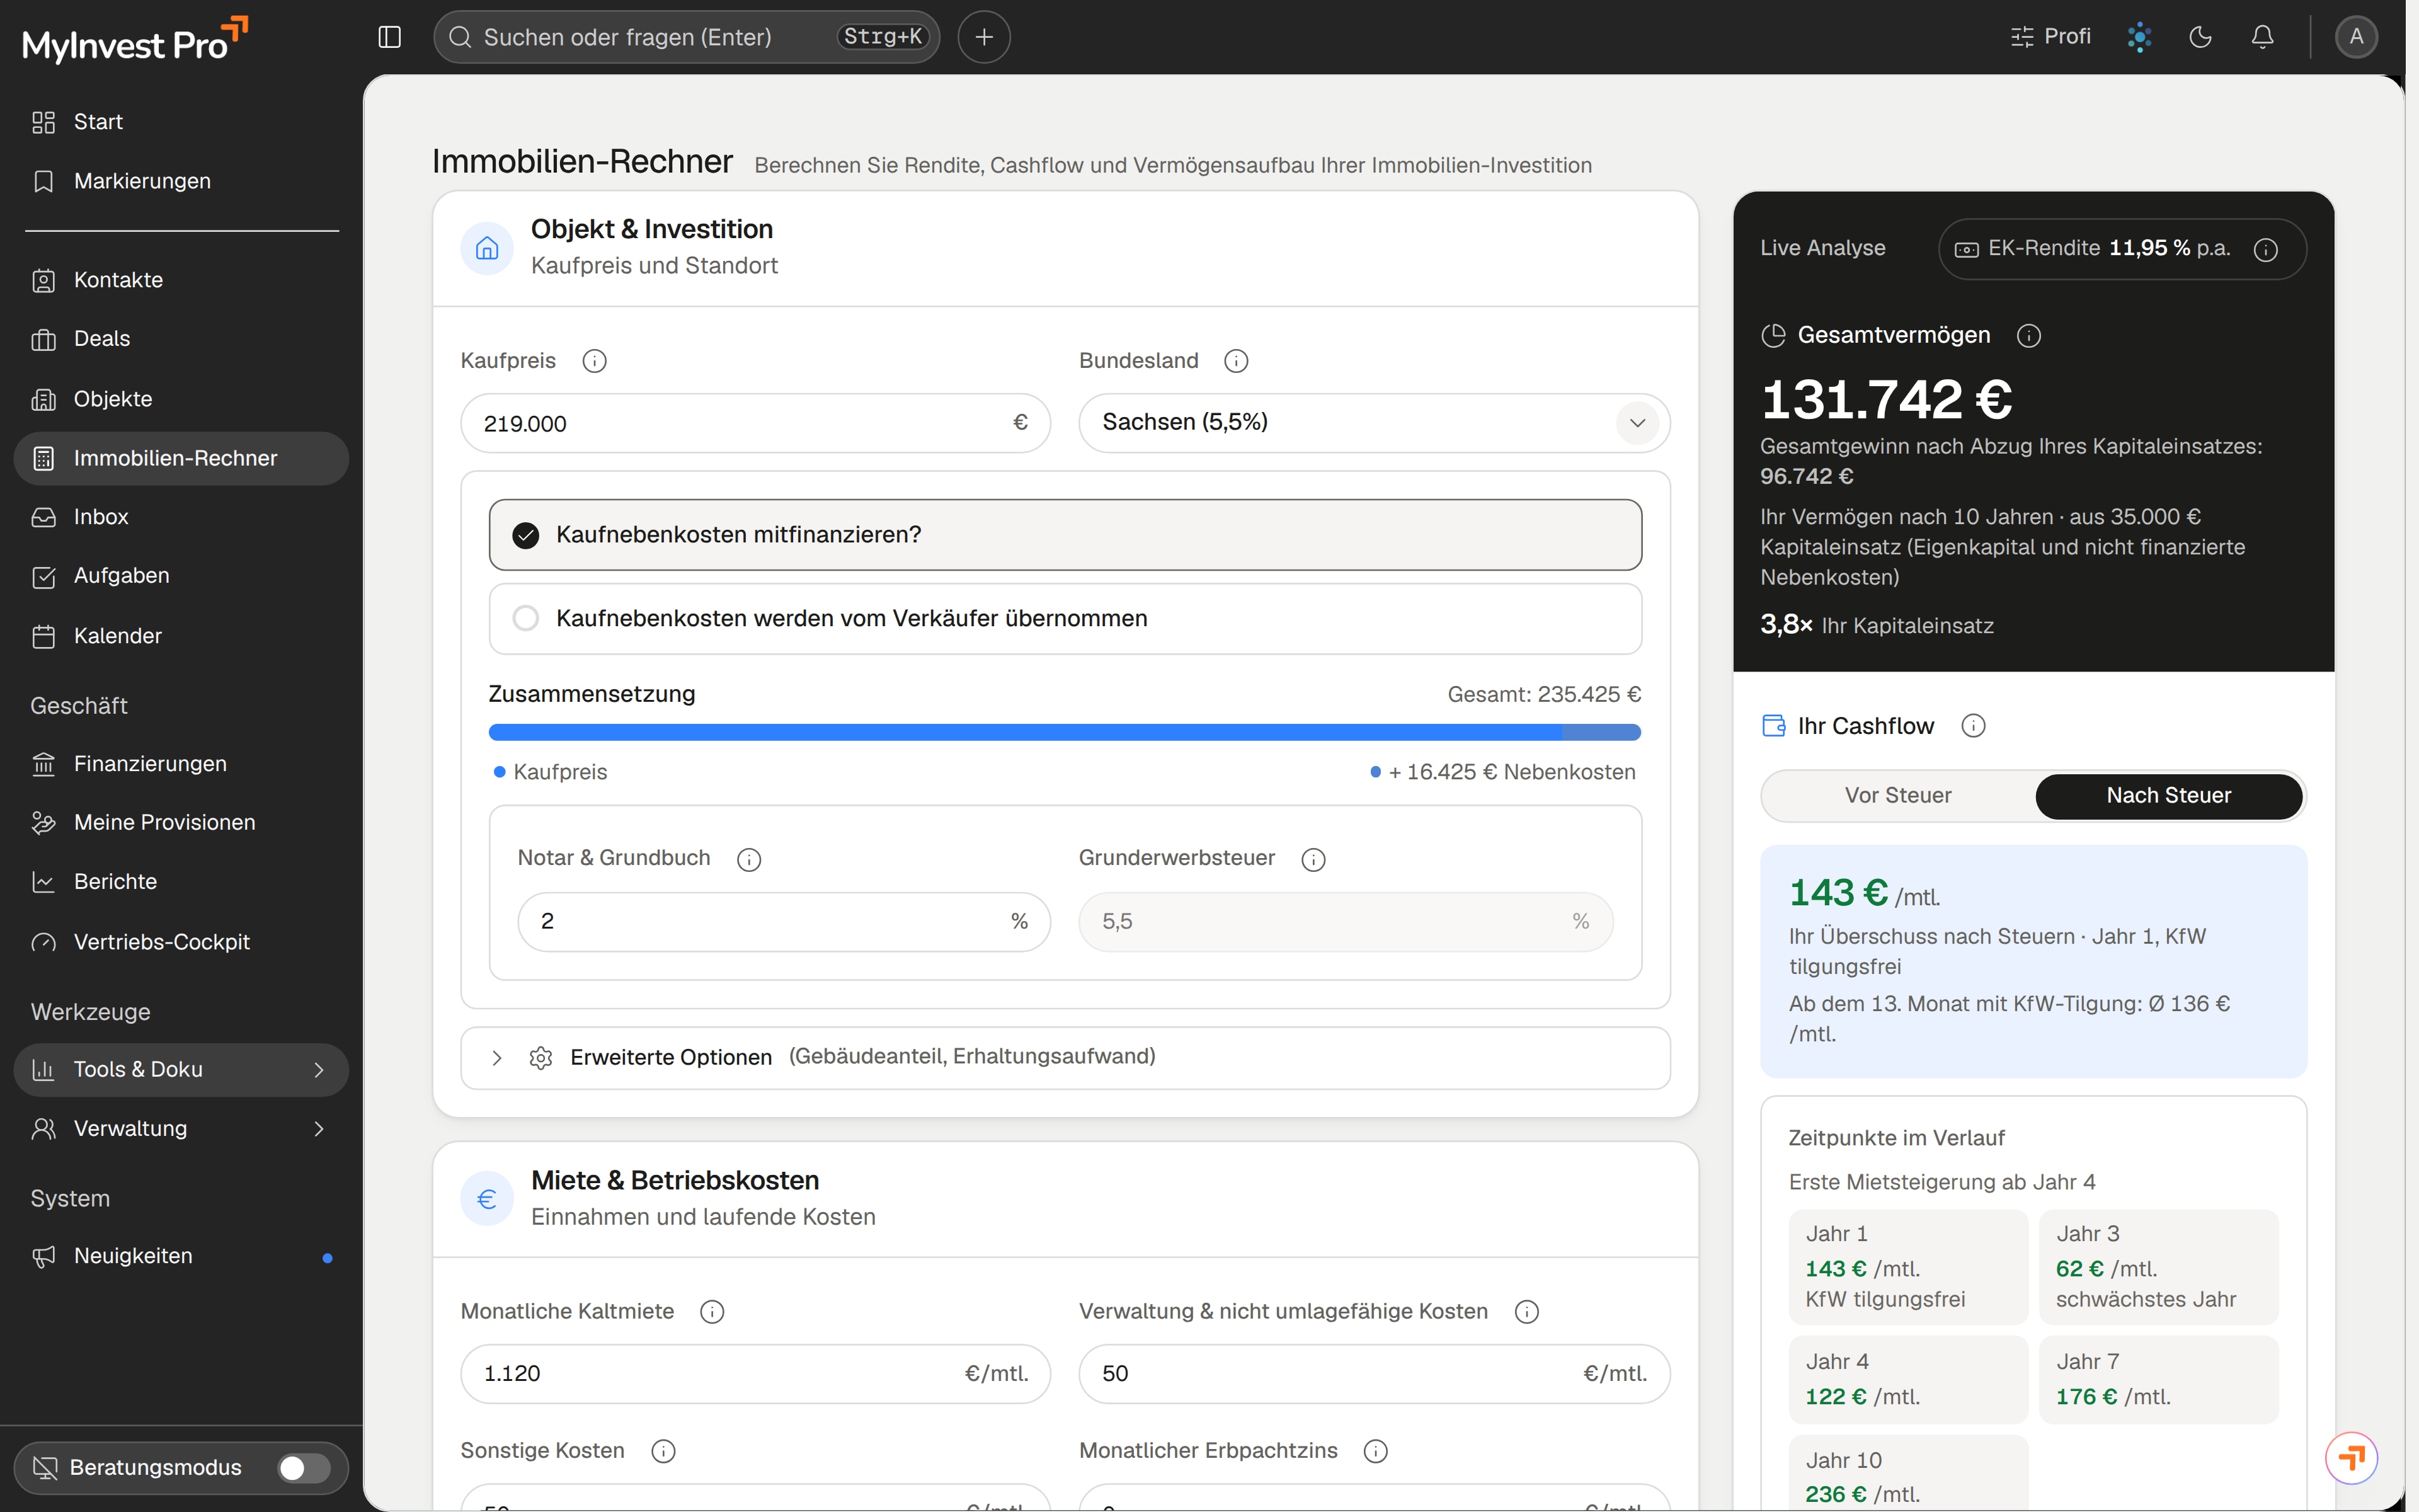Click info icon next to Gesamtvermögen
This screenshot has width=2419, height=1512.
pos(2028,335)
